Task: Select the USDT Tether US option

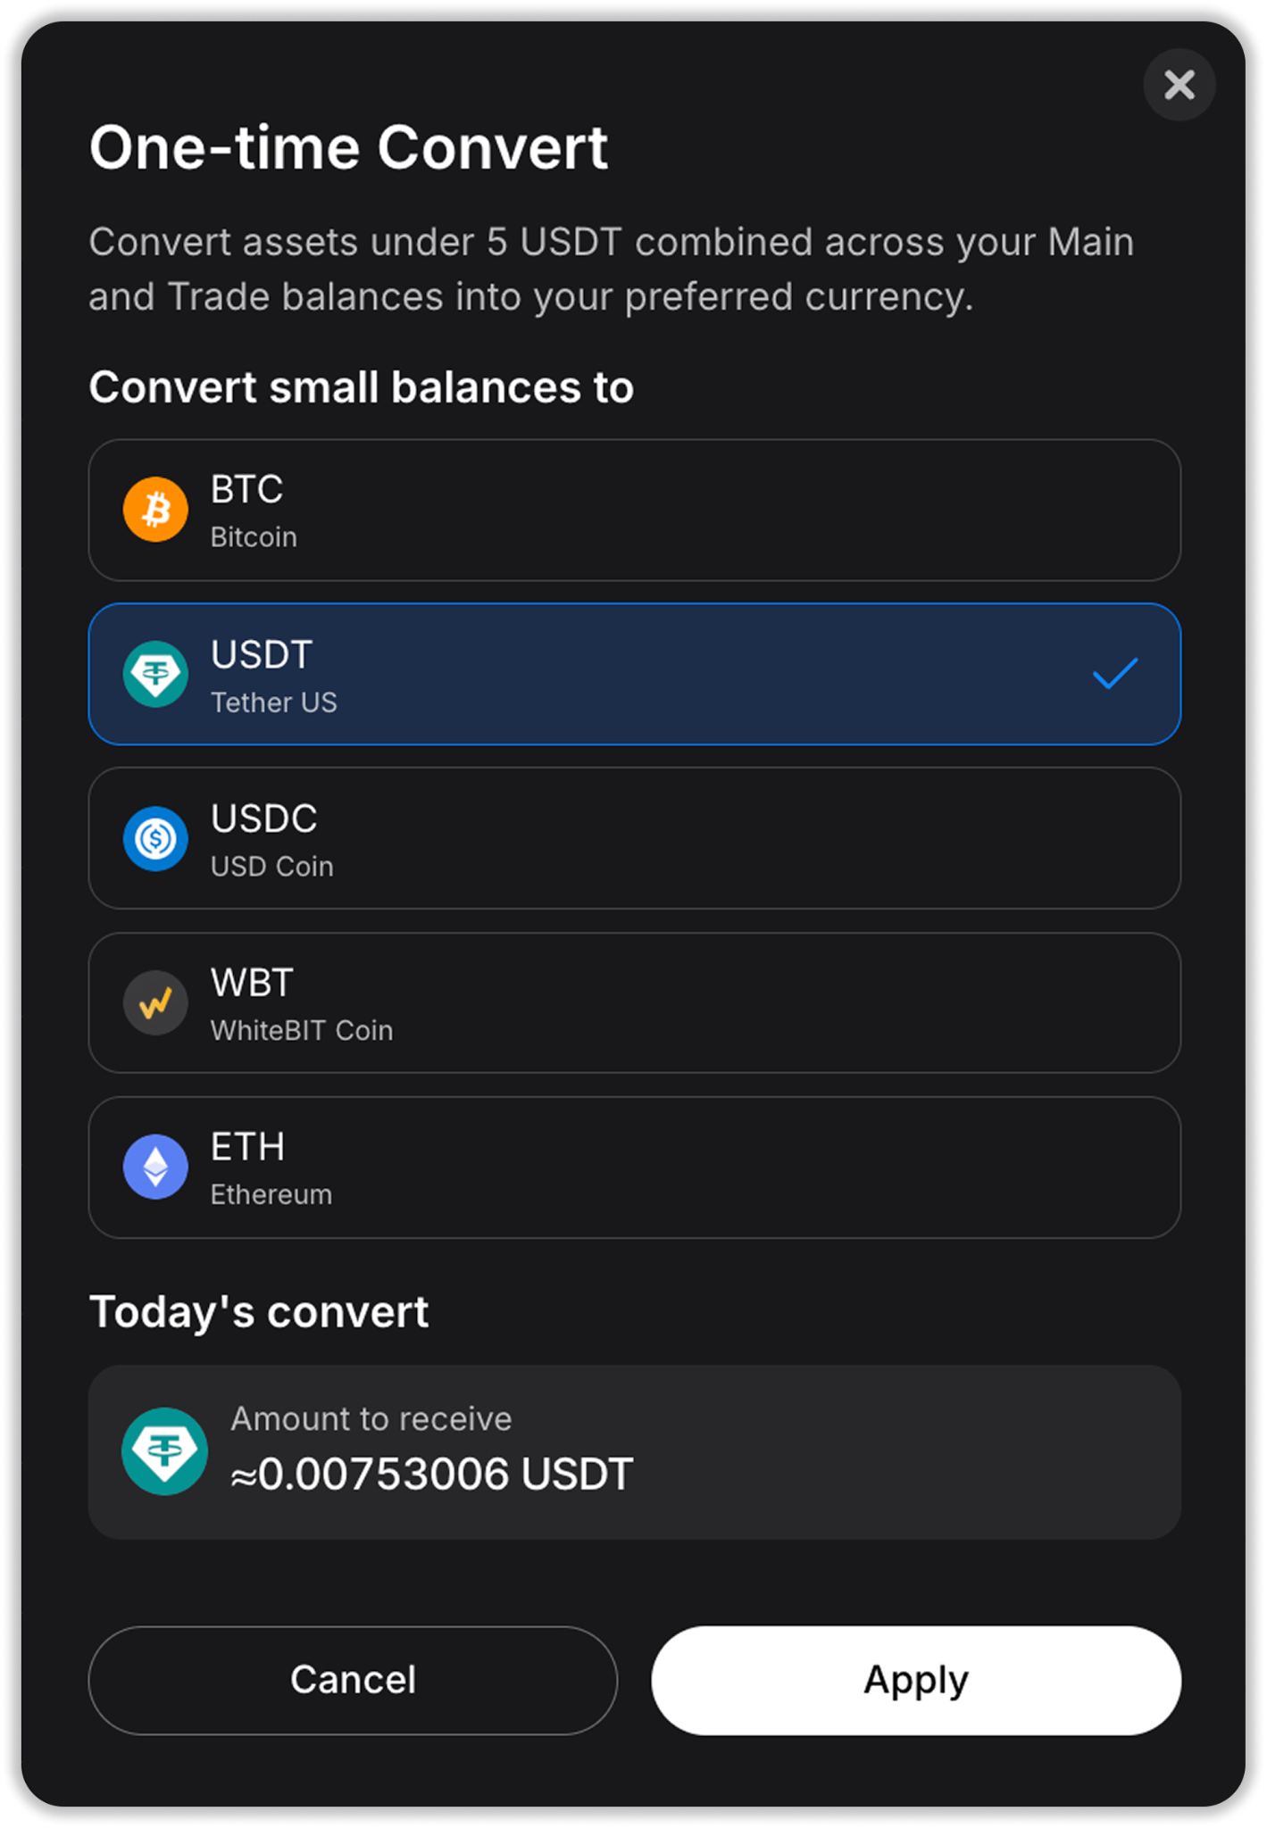Action: [635, 674]
